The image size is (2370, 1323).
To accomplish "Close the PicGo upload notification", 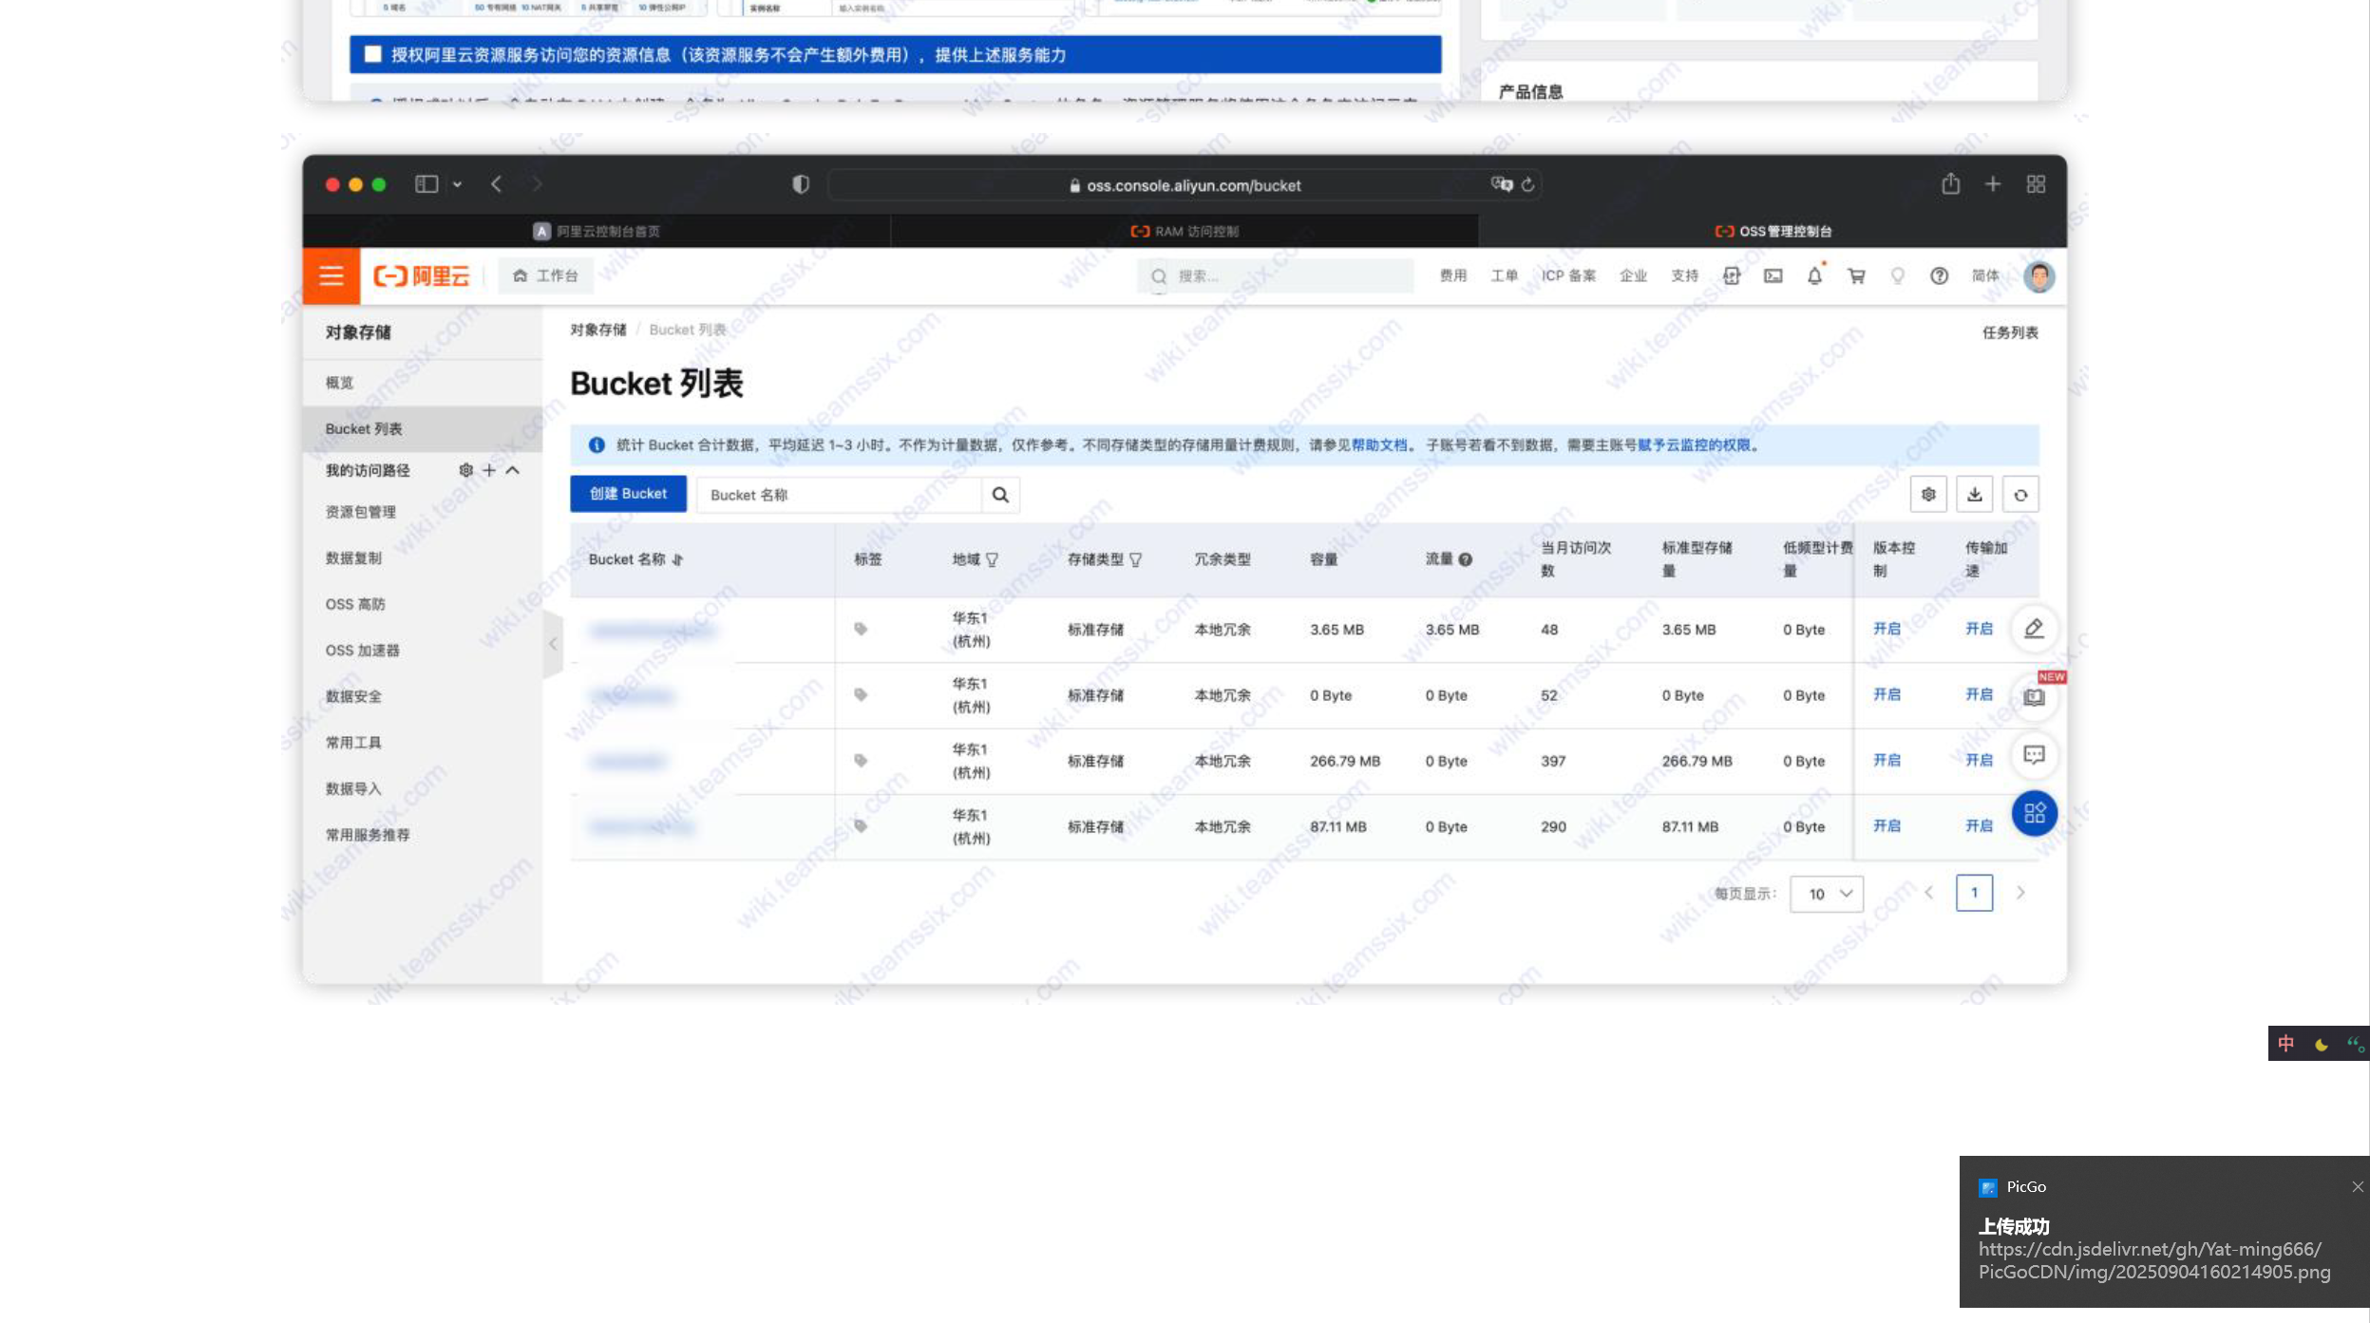I will pyautogui.click(x=2357, y=1186).
